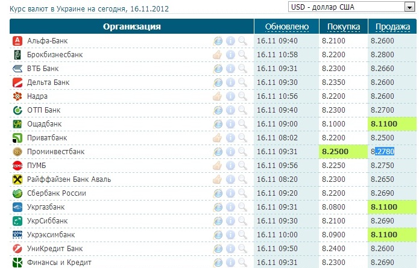Click magnifier icon in Приватбанк row
The height and width of the screenshot is (268, 419).
click(242, 138)
